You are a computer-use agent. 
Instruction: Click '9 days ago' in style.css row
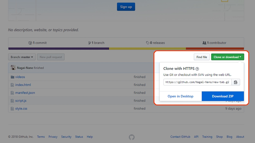pos(233,109)
